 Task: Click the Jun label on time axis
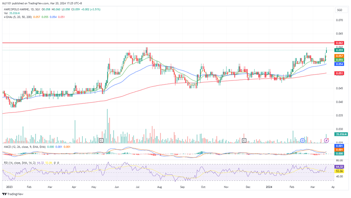coord(117,187)
